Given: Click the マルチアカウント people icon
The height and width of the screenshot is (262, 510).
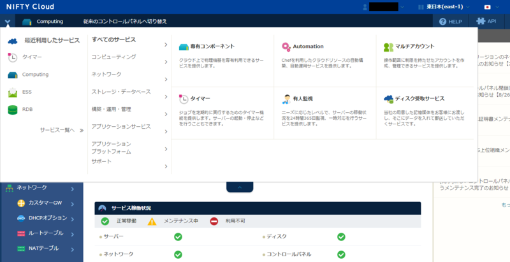Looking at the screenshot, I should 388,47.
